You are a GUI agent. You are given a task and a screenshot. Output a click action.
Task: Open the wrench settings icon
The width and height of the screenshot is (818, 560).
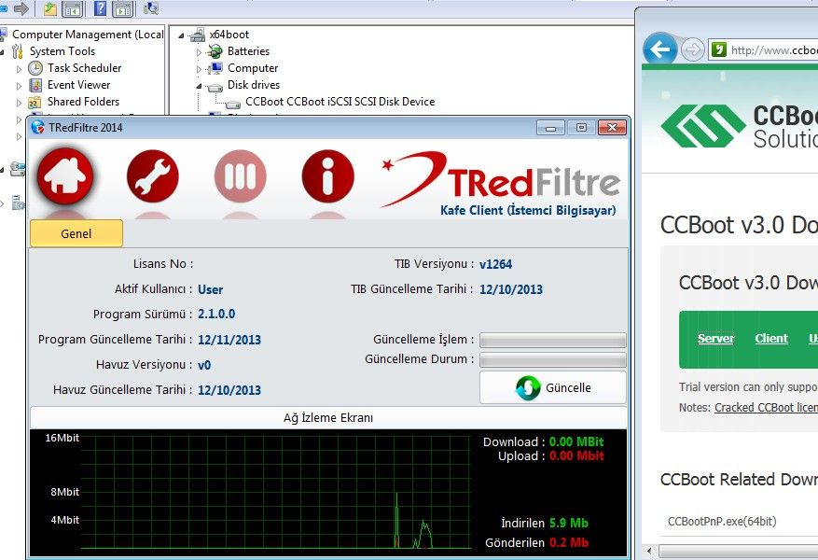(153, 175)
